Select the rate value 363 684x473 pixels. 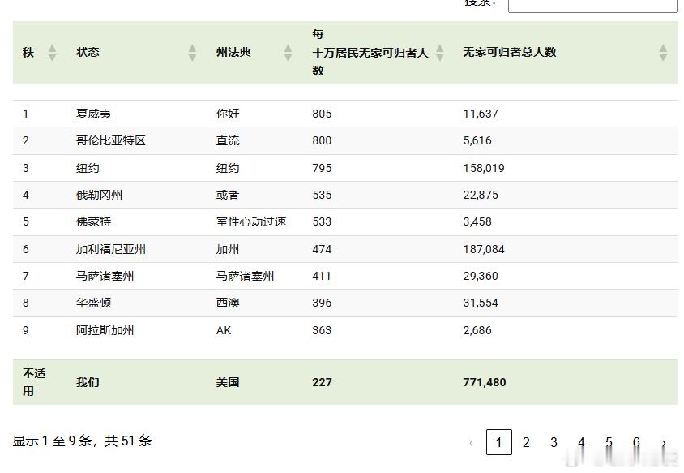(x=322, y=330)
